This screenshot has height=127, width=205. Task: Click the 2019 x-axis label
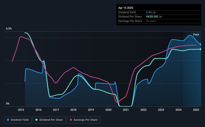point(91,110)
